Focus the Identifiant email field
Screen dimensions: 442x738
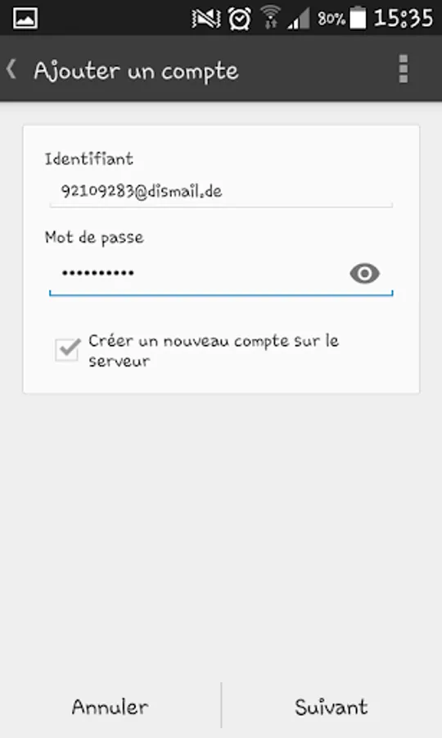point(221,192)
